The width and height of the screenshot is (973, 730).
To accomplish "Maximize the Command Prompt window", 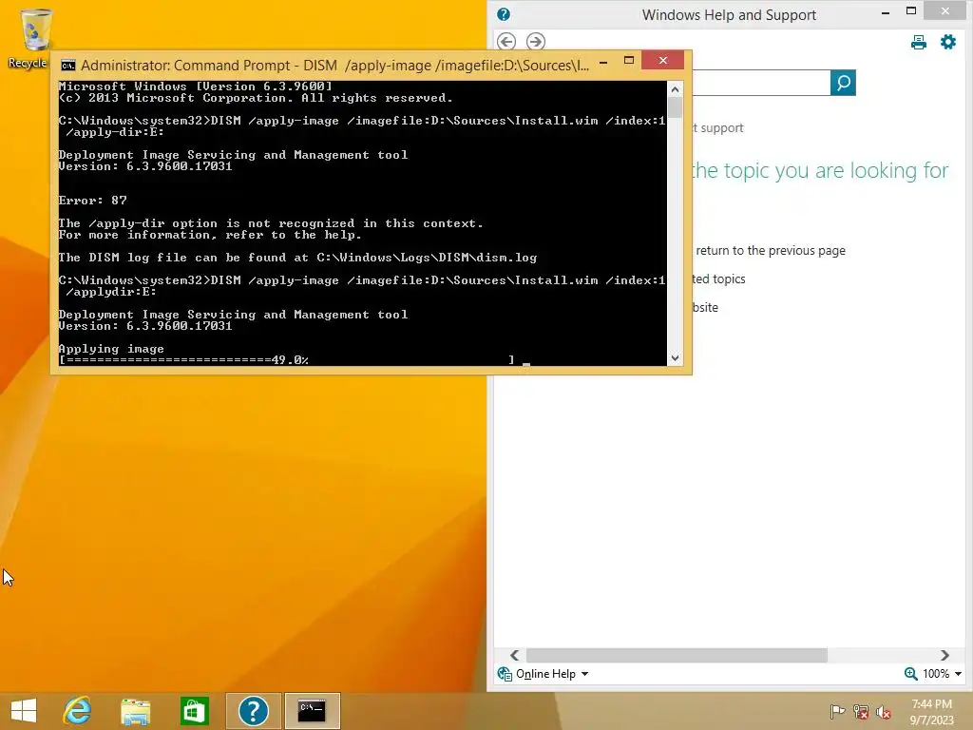I will [629, 61].
